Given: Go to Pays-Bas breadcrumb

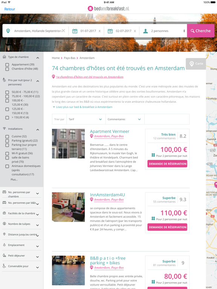Looking at the screenshot, I should [x=70, y=58].
